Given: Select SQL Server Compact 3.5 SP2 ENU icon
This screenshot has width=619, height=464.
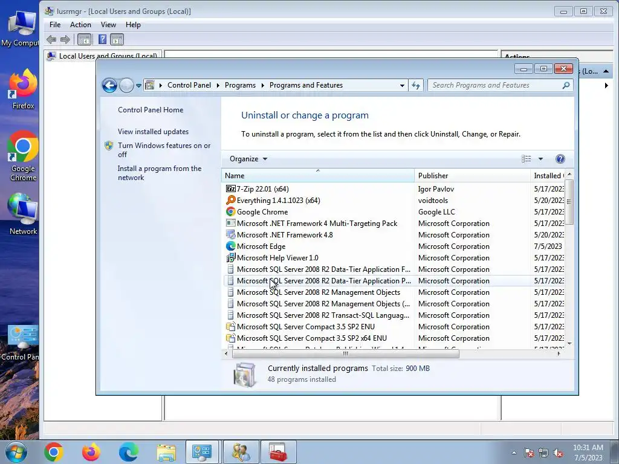Looking at the screenshot, I should click(x=230, y=327).
